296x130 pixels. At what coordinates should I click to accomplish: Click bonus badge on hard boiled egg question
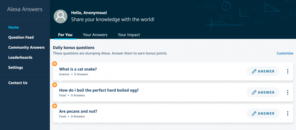click(x=55, y=85)
